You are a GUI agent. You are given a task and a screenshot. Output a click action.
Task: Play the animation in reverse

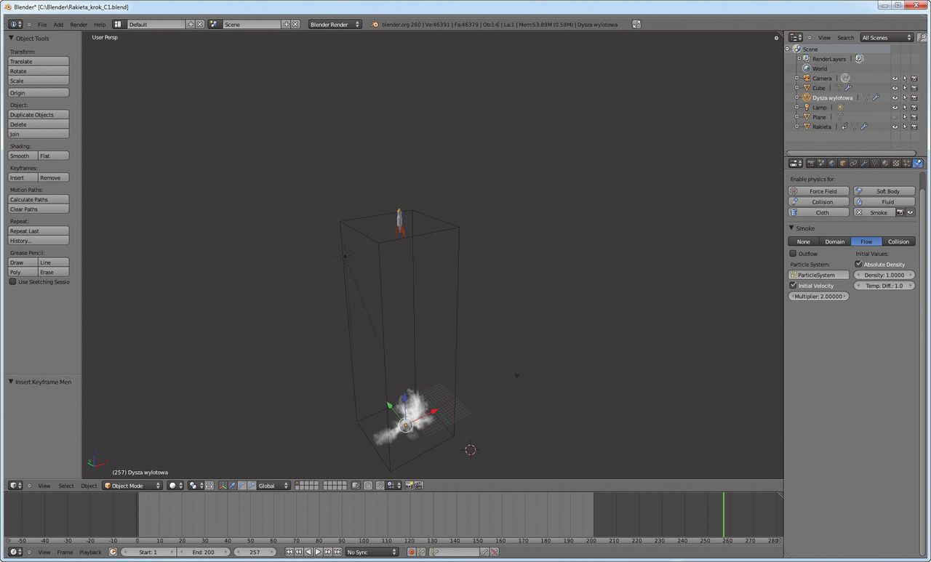308,552
